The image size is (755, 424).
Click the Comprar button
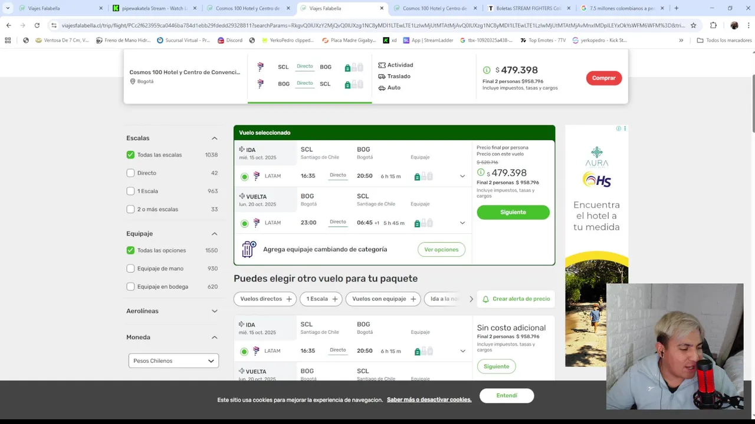point(603,78)
